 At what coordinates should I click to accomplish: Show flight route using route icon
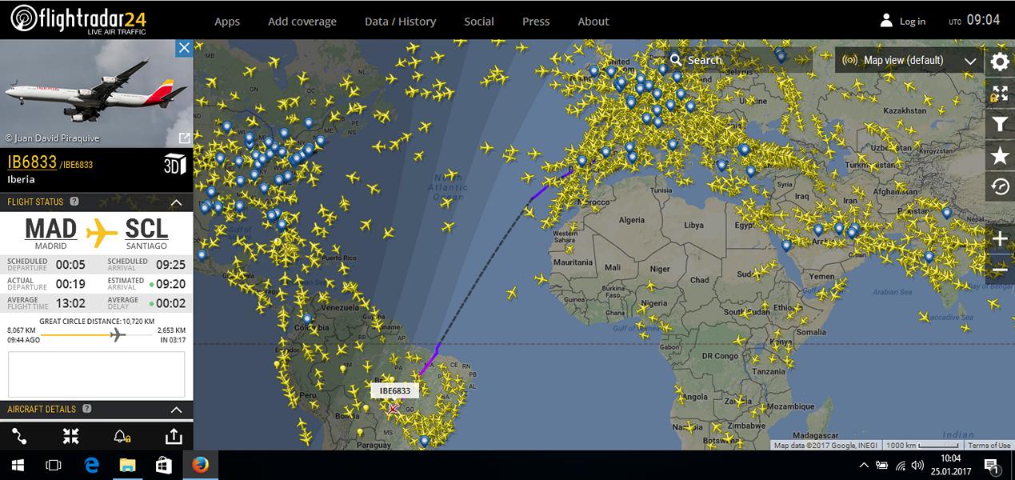20,436
